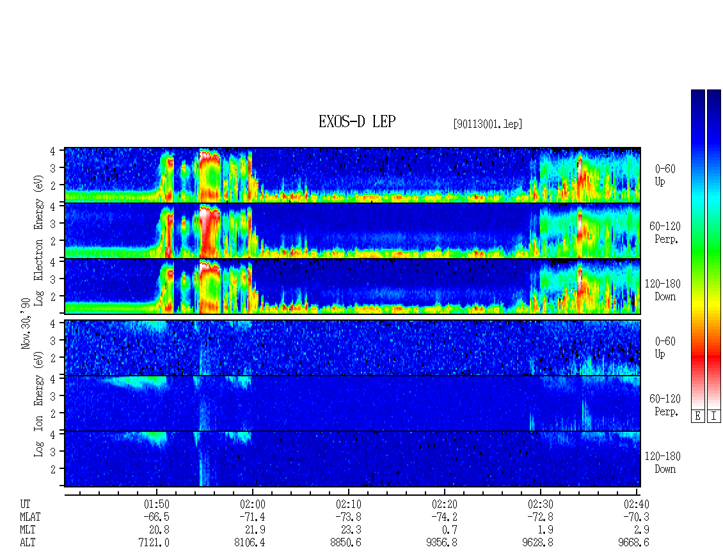
Task: Click the MLT value 2.9
Action: tap(641, 530)
